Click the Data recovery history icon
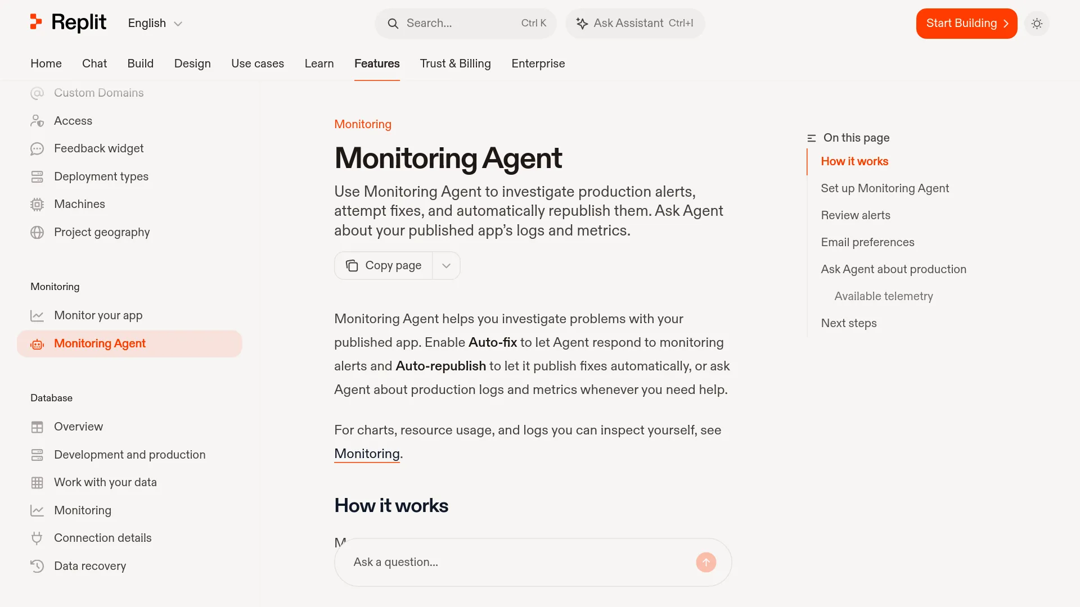Image resolution: width=1080 pixels, height=607 pixels. coord(37,566)
